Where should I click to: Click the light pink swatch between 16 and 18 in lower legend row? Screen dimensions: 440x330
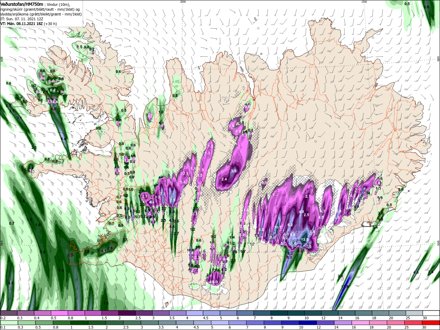(x=361, y=323)
